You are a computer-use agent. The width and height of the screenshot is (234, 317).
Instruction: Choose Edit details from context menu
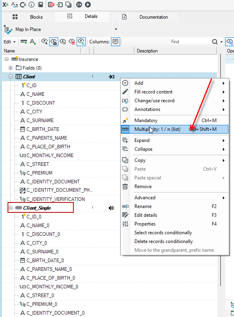click(175, 215)
